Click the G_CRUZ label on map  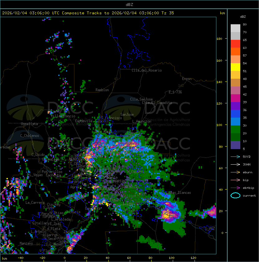coord(76,164)
